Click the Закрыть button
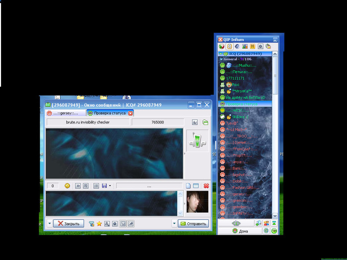The height and width of the screenshot is (260, 347). [x=68, y=223]
